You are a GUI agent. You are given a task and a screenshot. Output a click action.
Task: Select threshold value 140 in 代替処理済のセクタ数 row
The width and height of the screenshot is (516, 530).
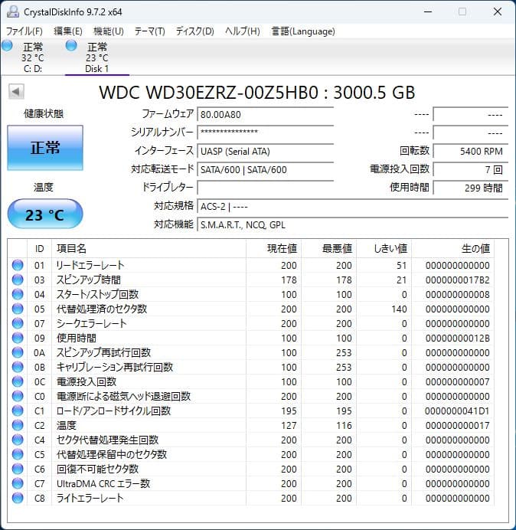point(399,309)
